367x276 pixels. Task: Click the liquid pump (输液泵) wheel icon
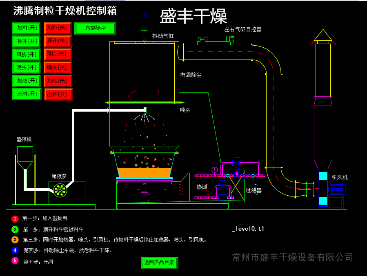(60, 190)
